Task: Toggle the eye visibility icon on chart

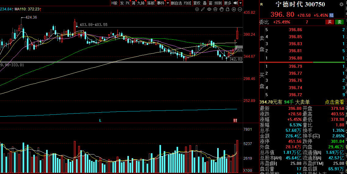Action: [209, 9]
